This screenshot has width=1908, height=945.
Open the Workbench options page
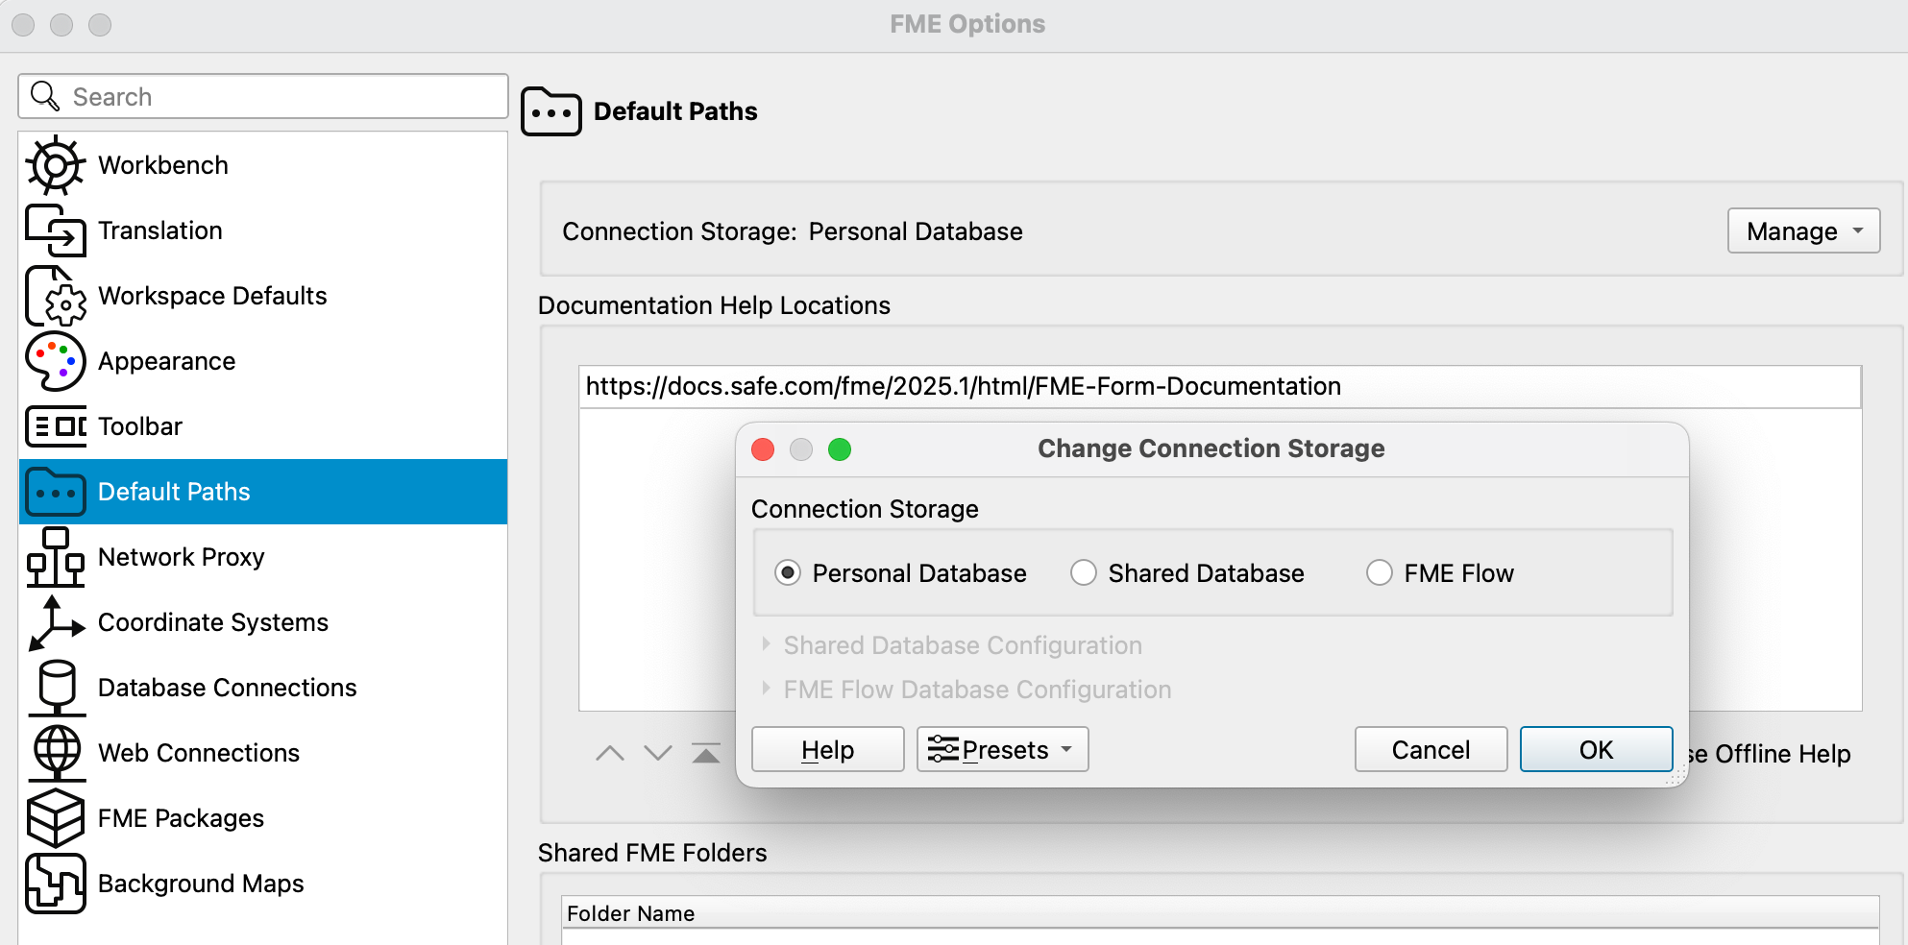coord(263,165)
